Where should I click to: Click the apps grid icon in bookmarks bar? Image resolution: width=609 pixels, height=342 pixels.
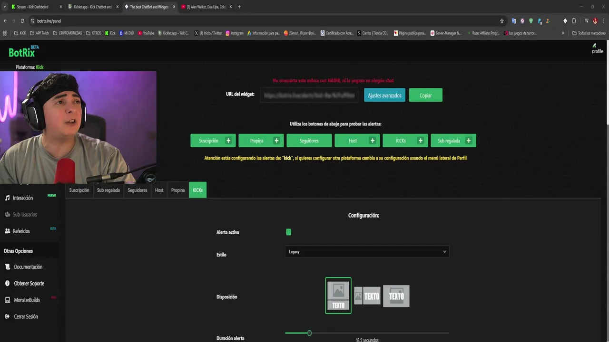5,33
